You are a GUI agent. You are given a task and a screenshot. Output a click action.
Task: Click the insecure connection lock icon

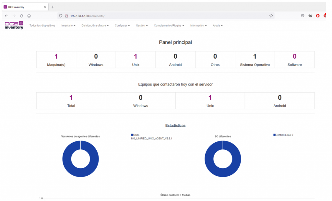tap(66, 16)
